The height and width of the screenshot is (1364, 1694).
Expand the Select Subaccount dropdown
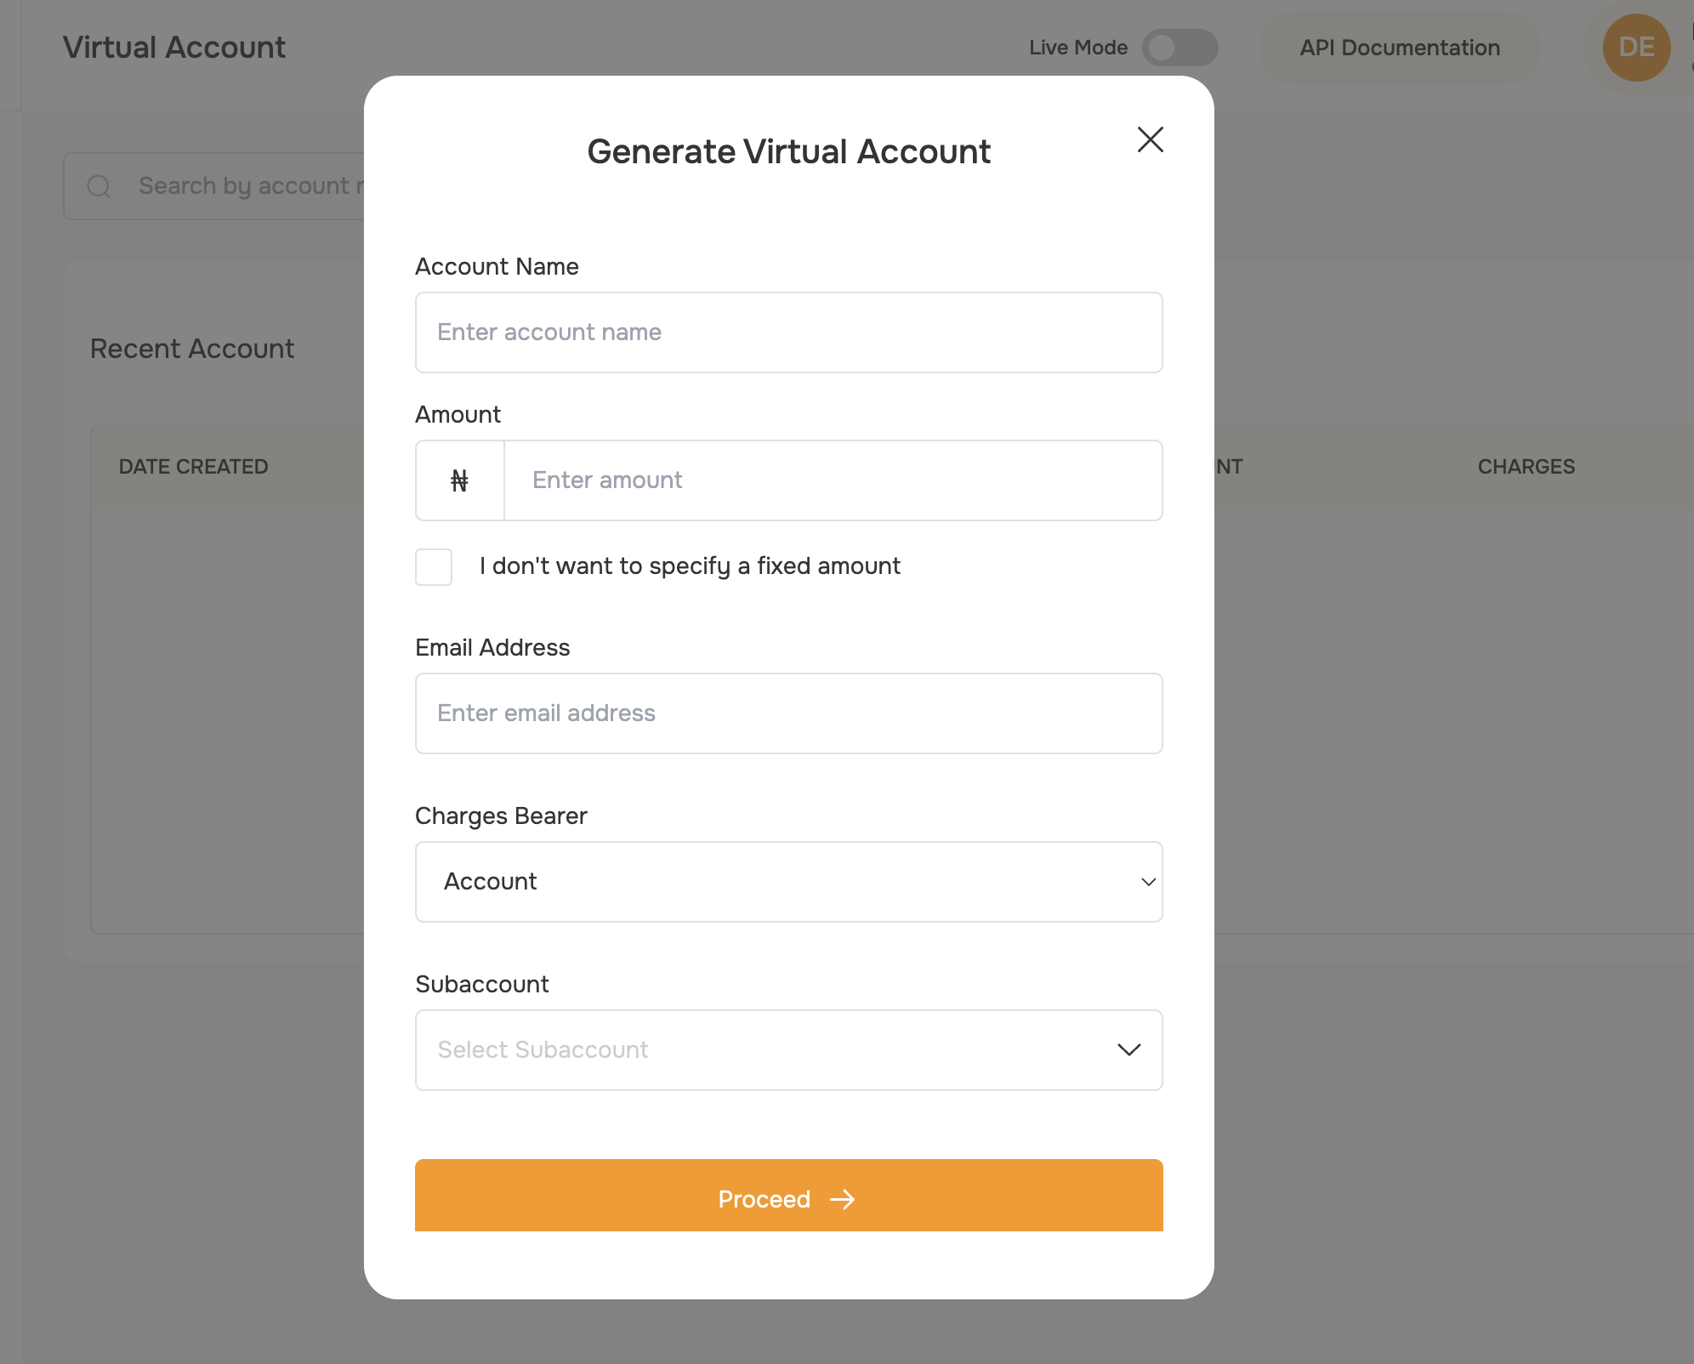[788, 1050]
